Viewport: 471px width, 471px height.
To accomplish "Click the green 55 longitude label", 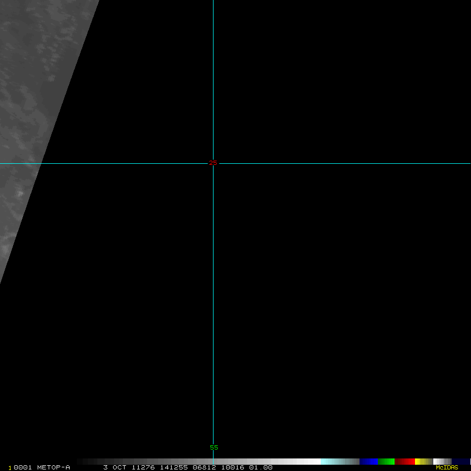I will coord(214,447).
